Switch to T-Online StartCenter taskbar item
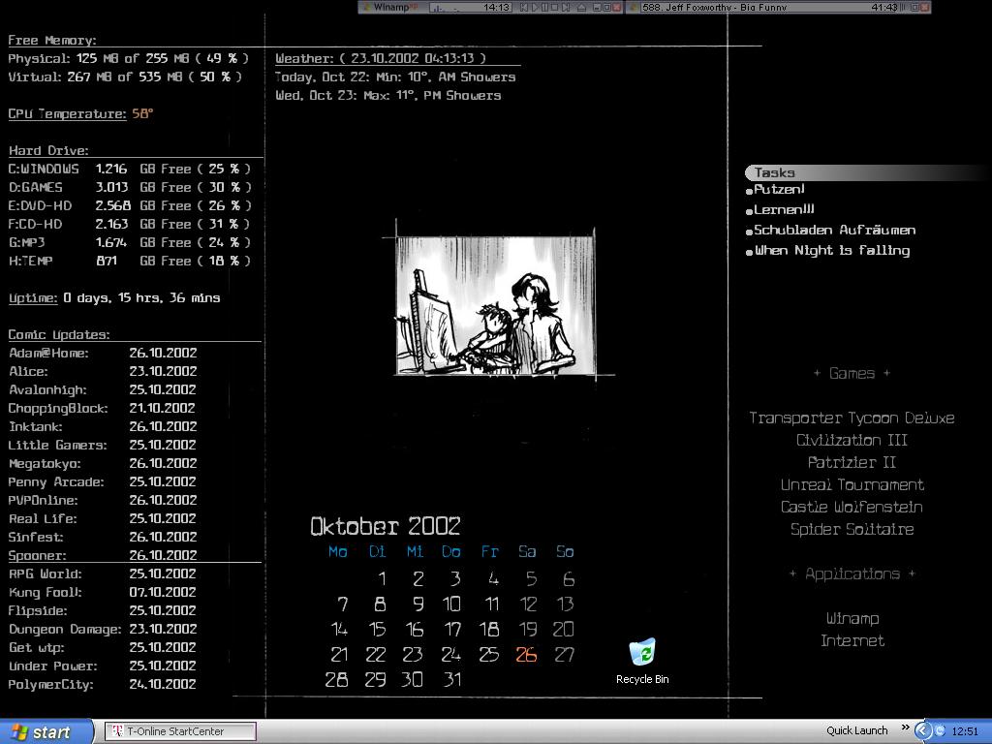Viewport: 992px width, 744px height. coord(180,731)
